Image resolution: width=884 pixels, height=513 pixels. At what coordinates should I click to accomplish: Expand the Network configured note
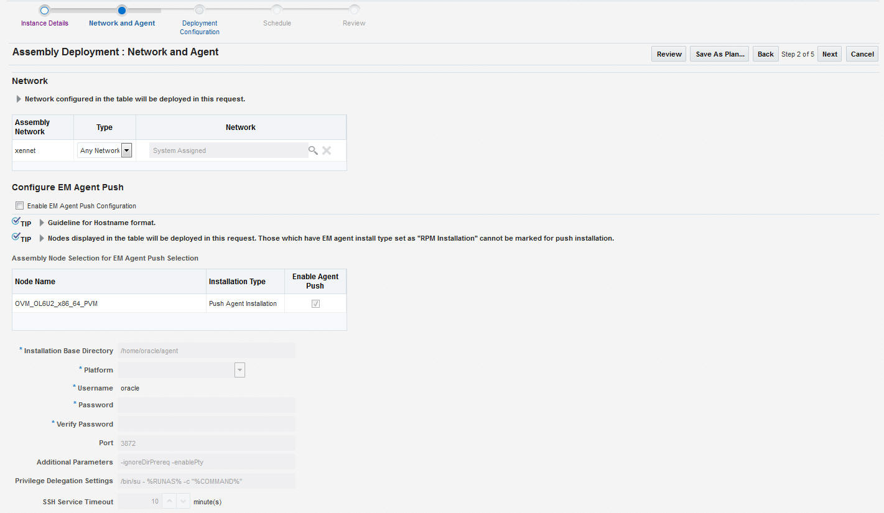(x=19, y=99)
